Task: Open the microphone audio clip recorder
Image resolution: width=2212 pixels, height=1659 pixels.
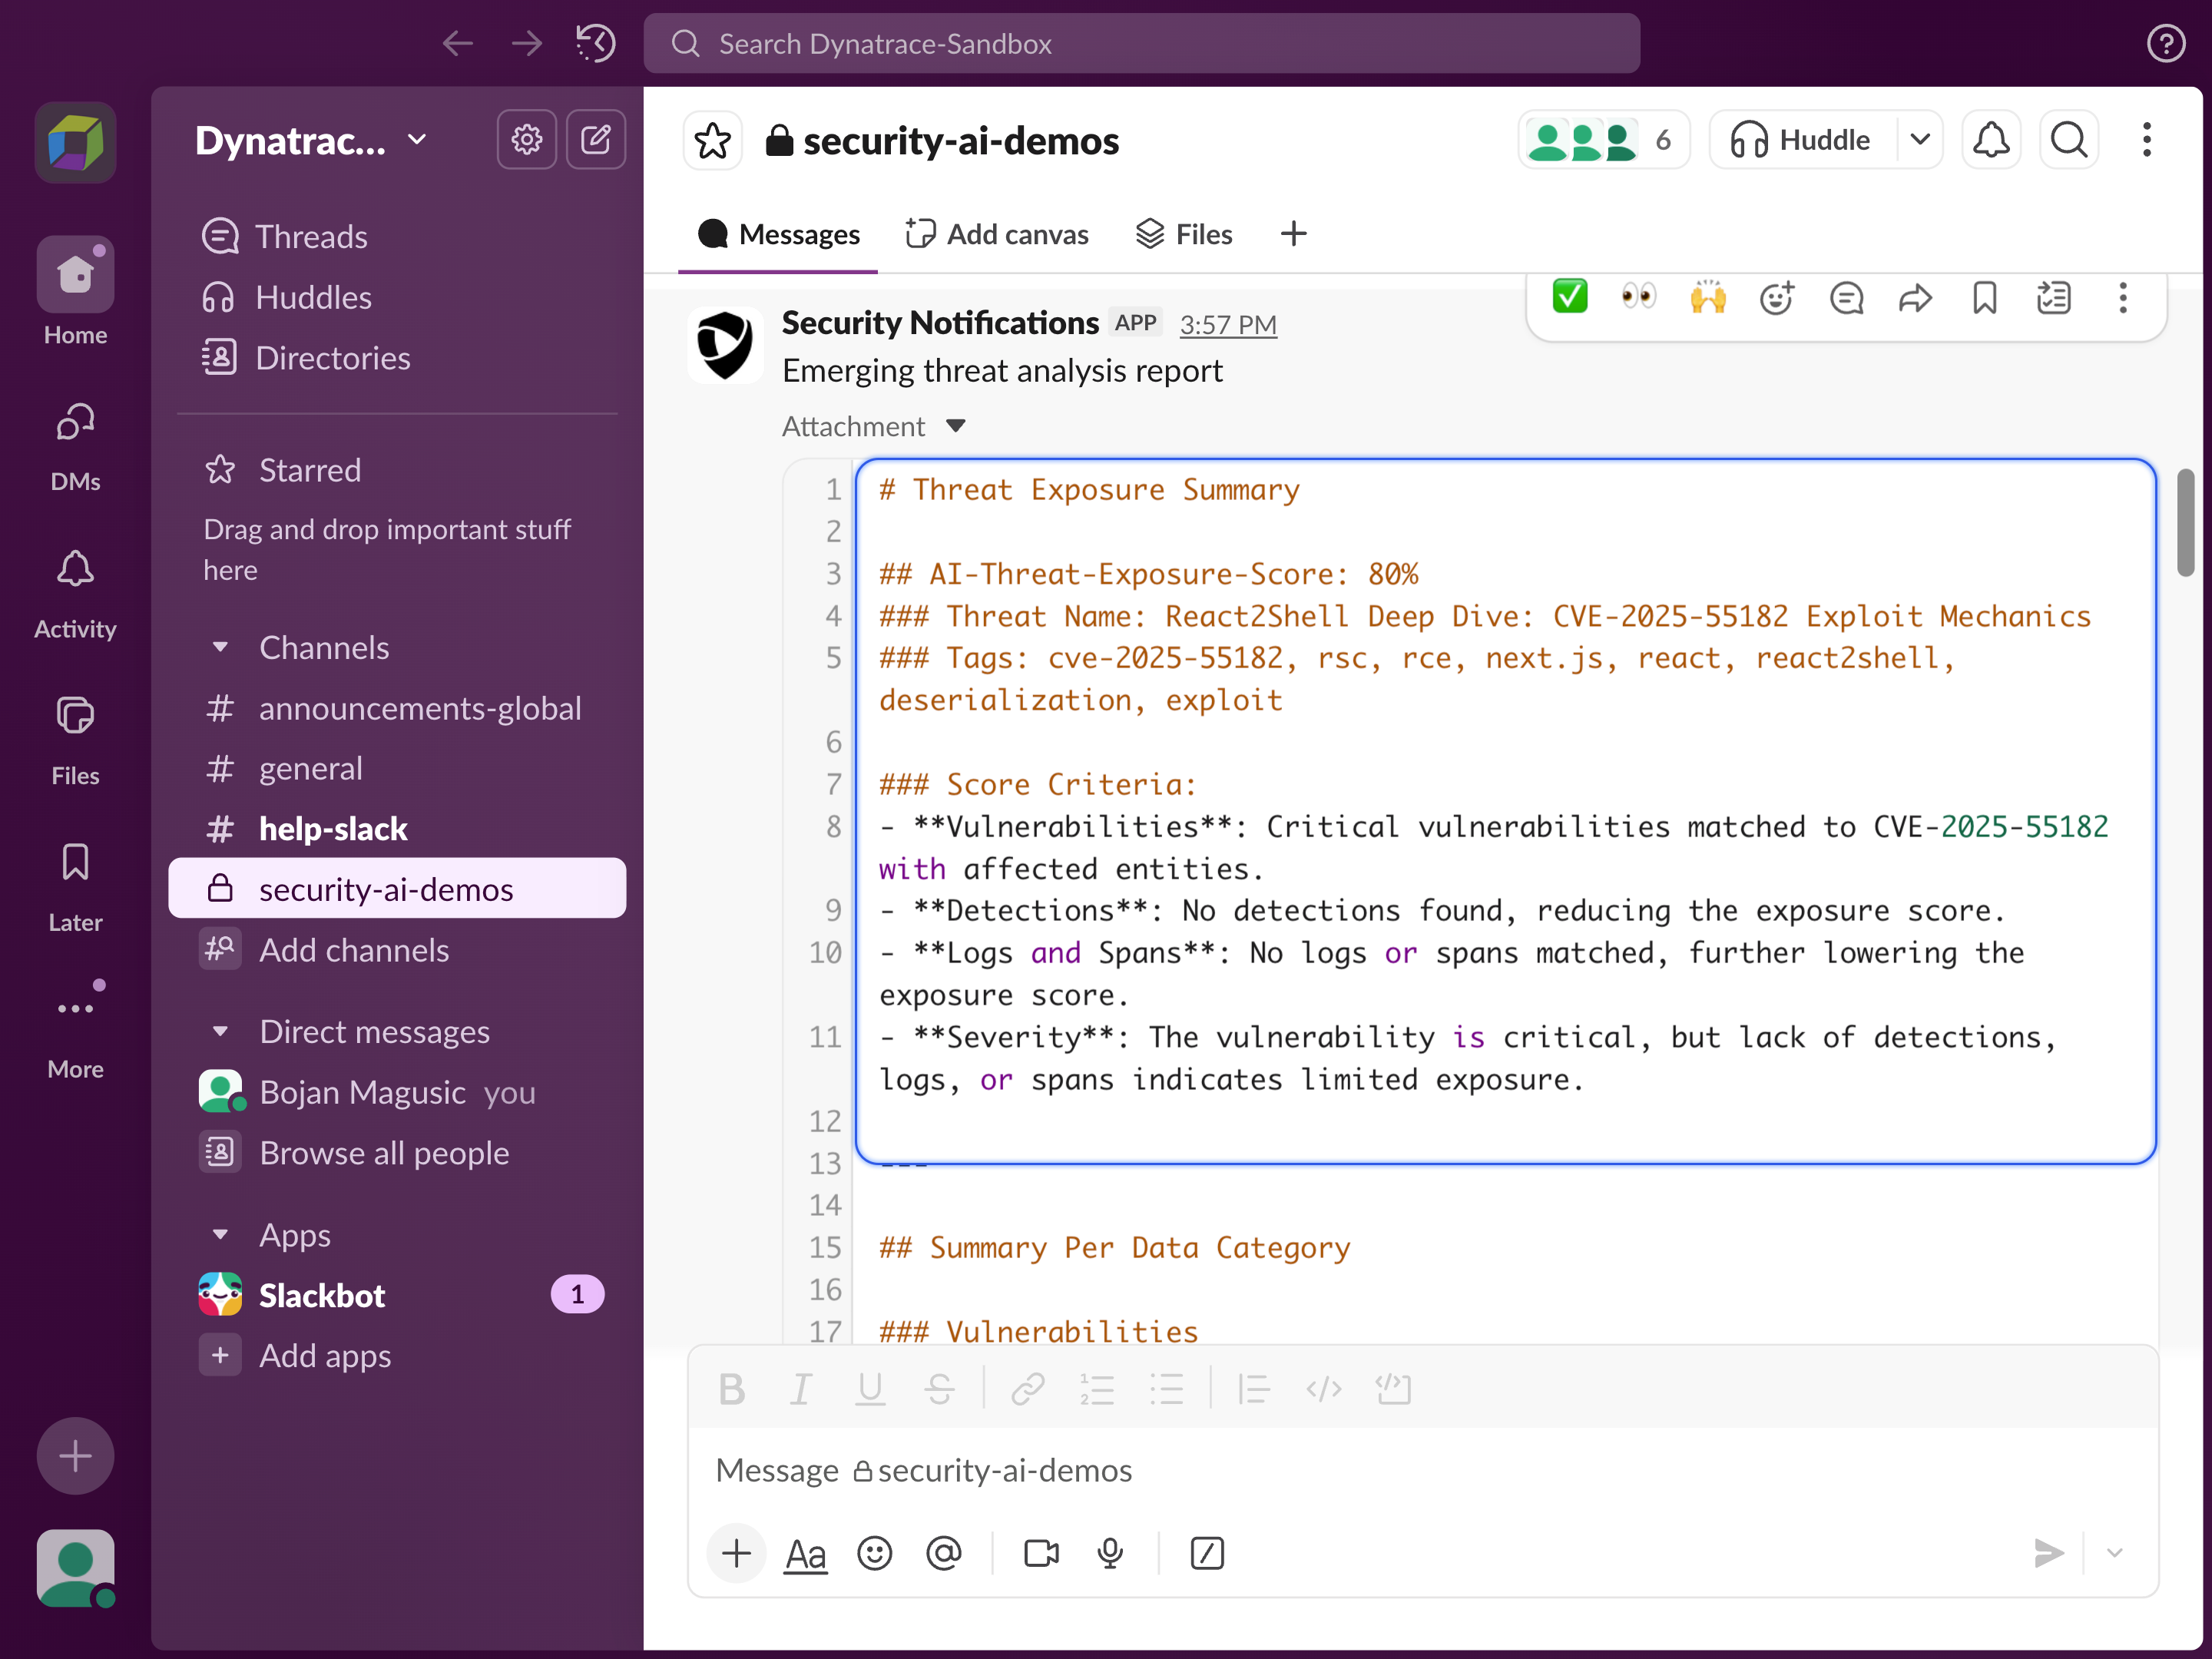Action: pyautogui.click(x=1109, y=1553)
